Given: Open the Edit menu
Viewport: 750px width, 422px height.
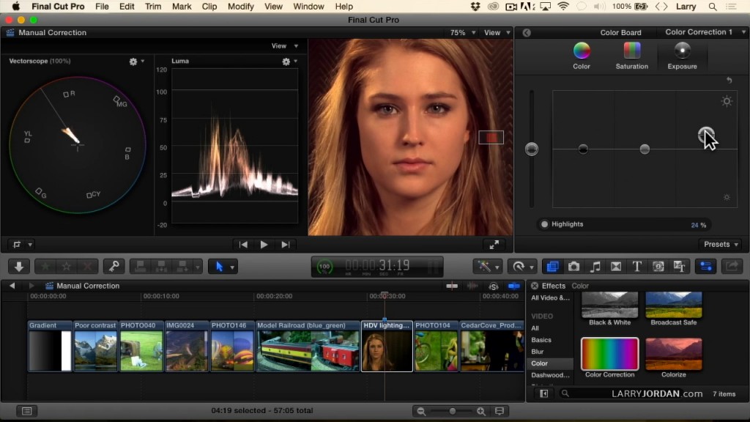Looking at the screenshot, I should (x=127, y=7).
